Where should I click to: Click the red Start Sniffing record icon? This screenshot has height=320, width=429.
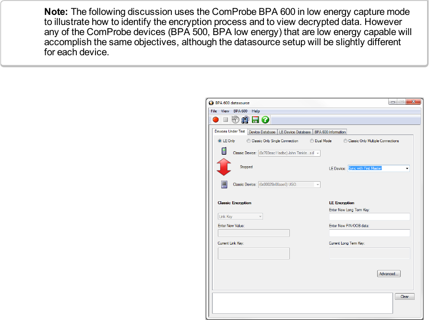click(x=215, y=120)
